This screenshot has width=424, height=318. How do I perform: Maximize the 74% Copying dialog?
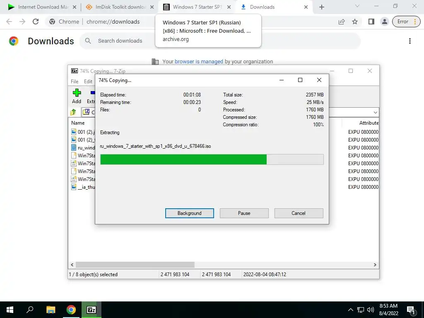(300, 80)
